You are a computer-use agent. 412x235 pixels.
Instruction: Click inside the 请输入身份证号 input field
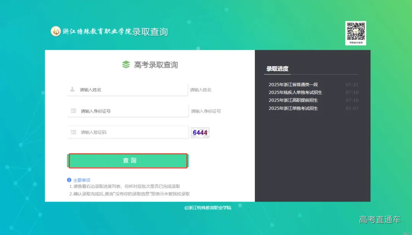coord(126,110)
